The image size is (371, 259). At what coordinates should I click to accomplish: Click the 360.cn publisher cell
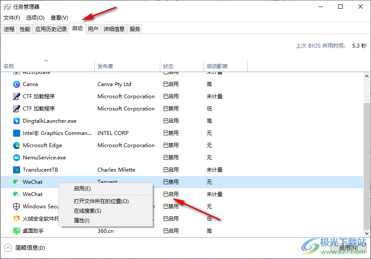click(105, 231)
